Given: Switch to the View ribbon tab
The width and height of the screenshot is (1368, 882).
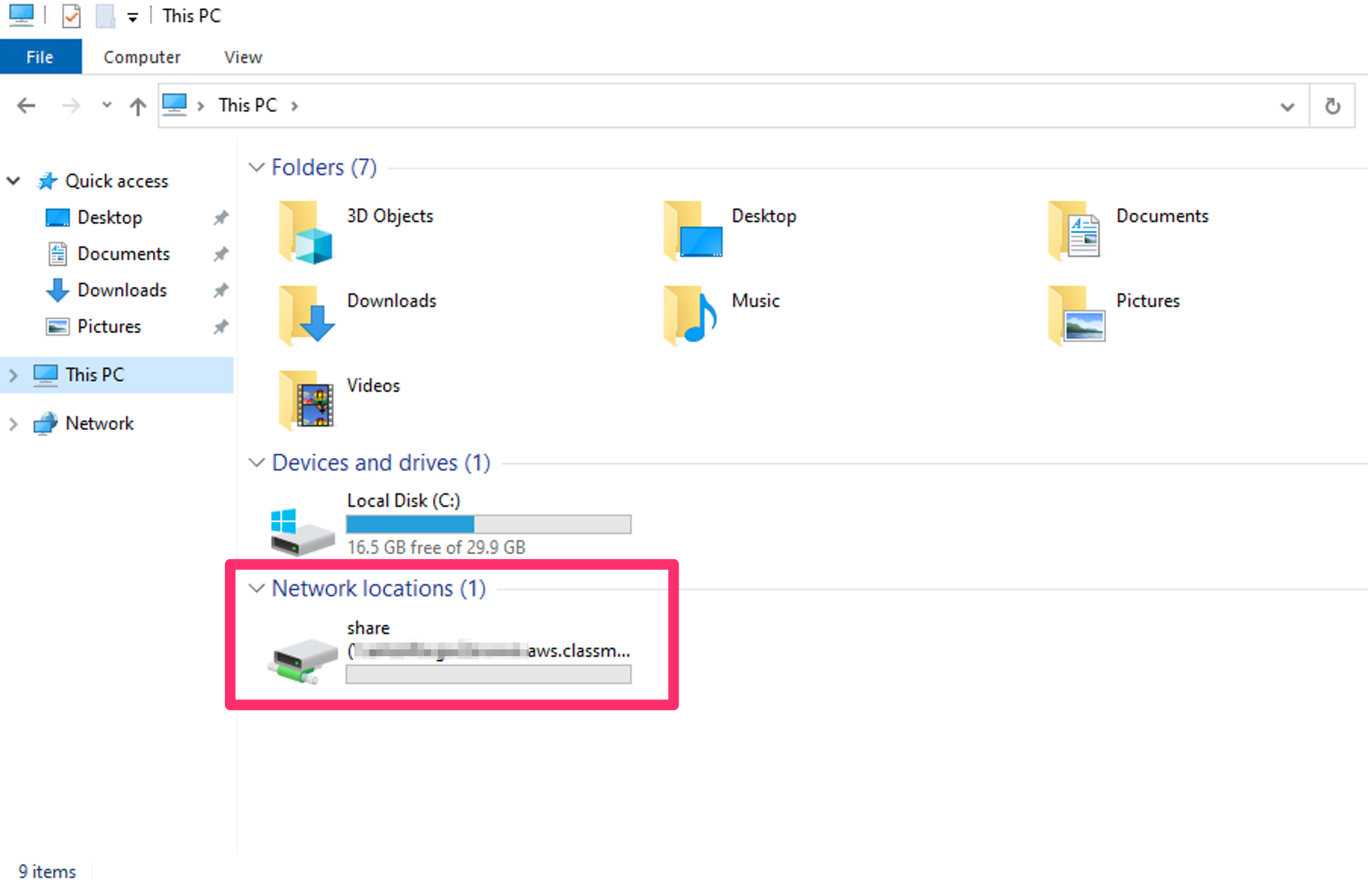Looking at the screenshot, I should point(242,56).
